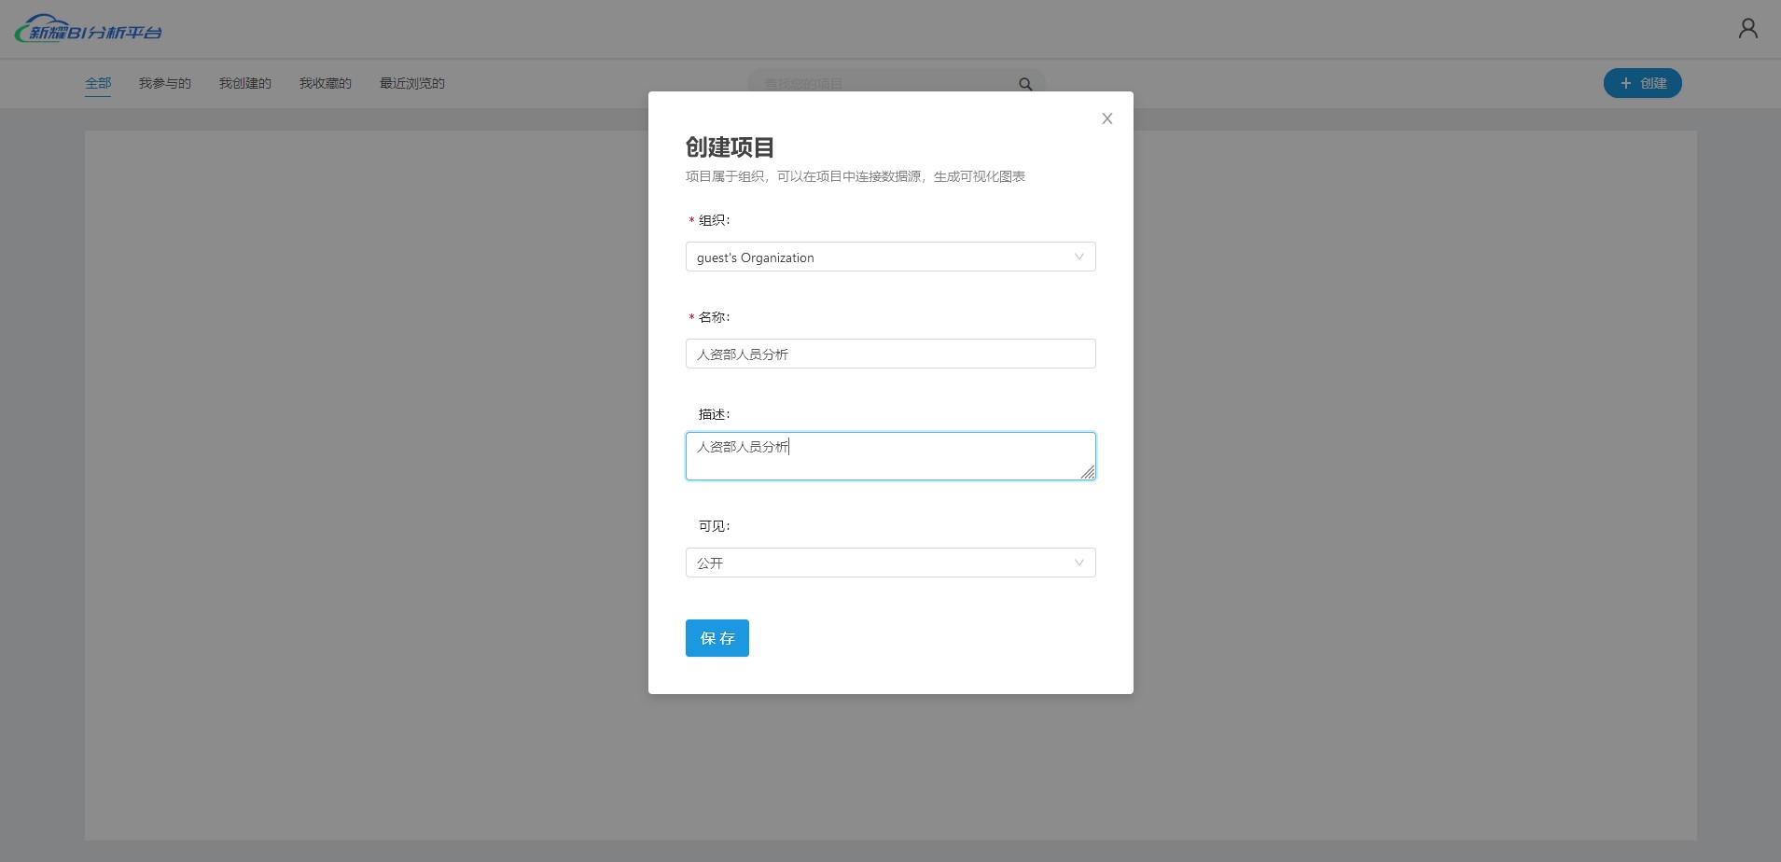Click the 描述 textarea resize handle
1781x862 pixels.
pos(1088,472)
